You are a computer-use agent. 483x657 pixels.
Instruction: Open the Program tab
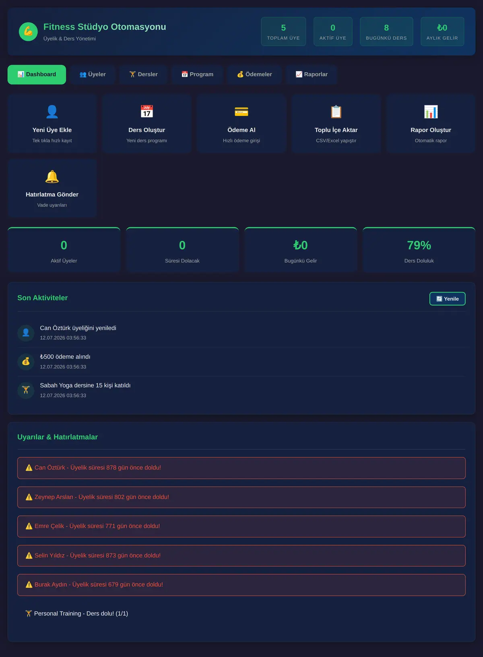pos(197,74)
